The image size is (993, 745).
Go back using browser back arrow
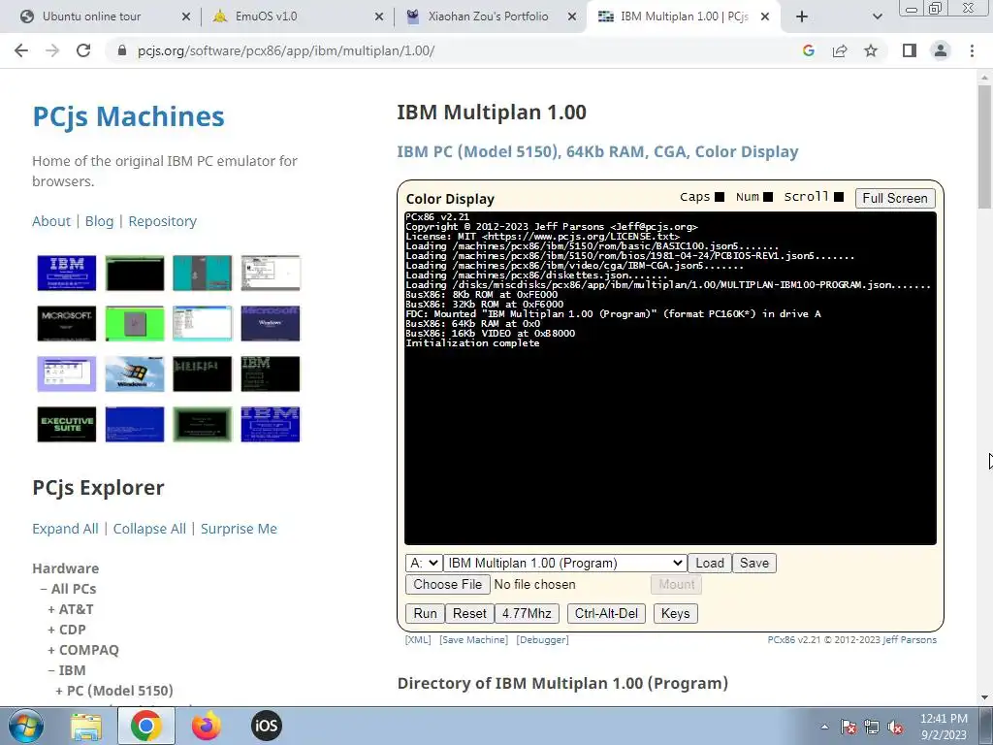21,50
